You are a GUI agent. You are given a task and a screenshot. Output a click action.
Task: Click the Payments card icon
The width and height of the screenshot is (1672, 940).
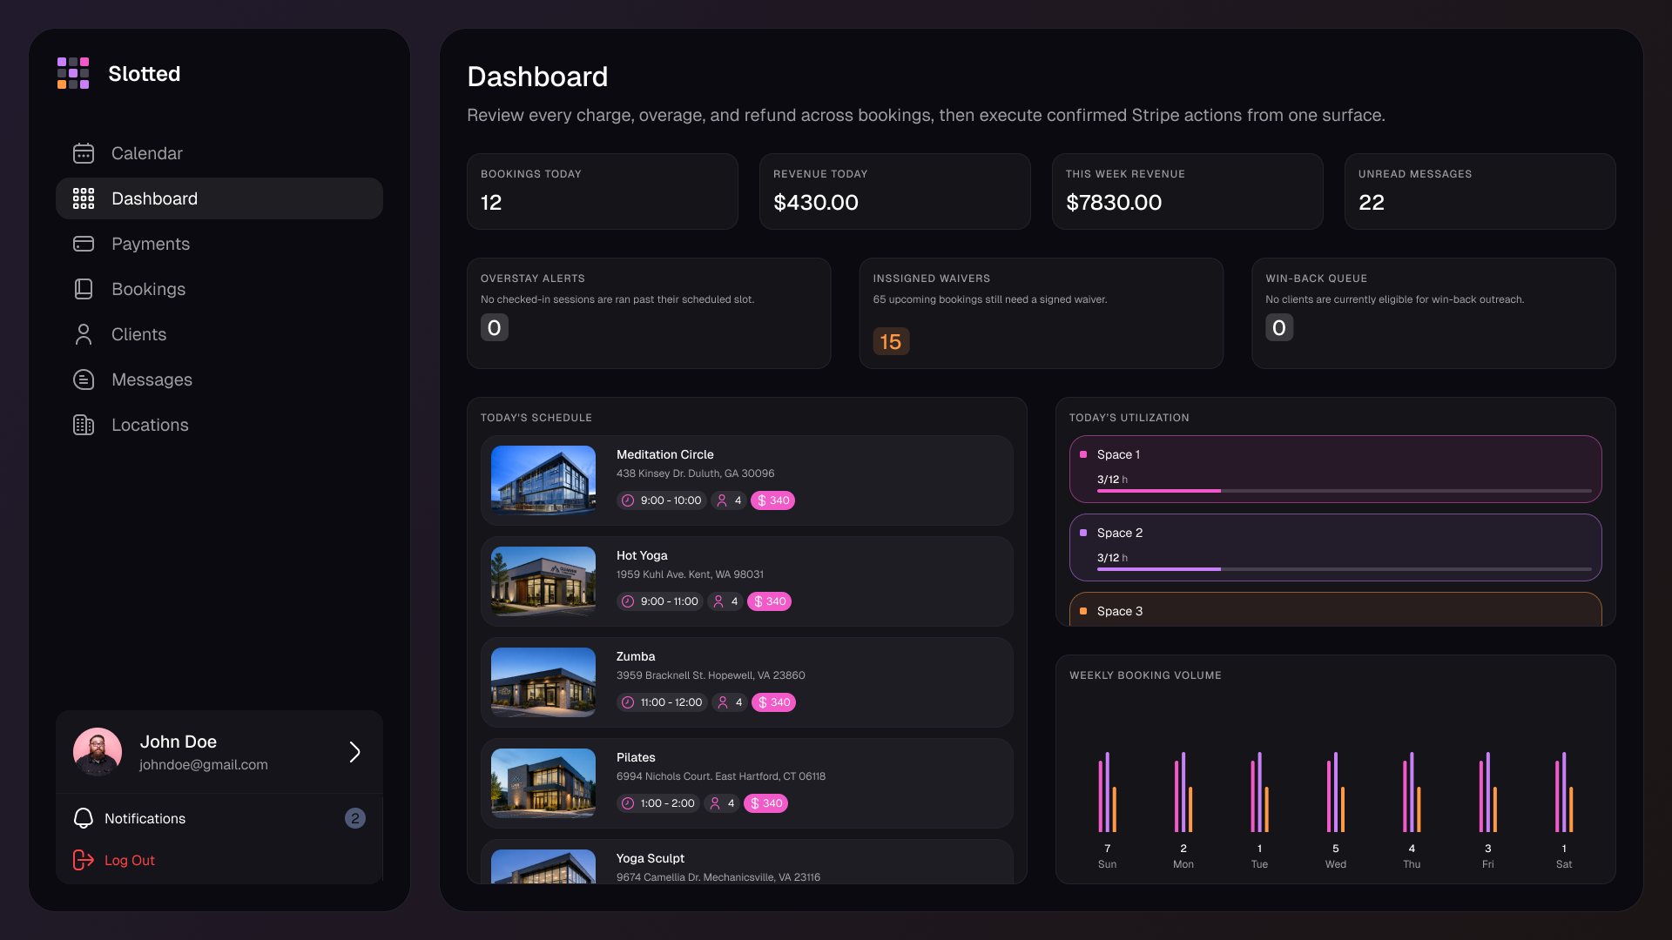(84, 244)
